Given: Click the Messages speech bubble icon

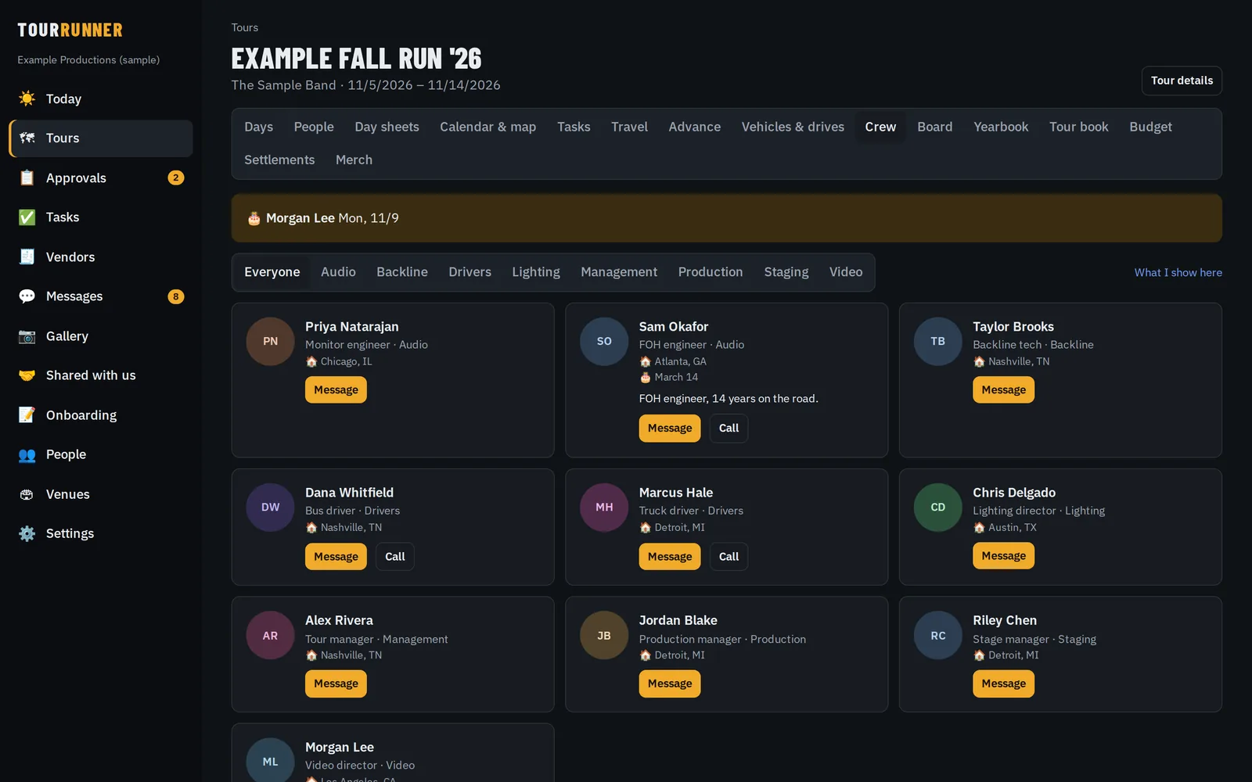Looking at the screenshot, I should click(x=27, y=296).
